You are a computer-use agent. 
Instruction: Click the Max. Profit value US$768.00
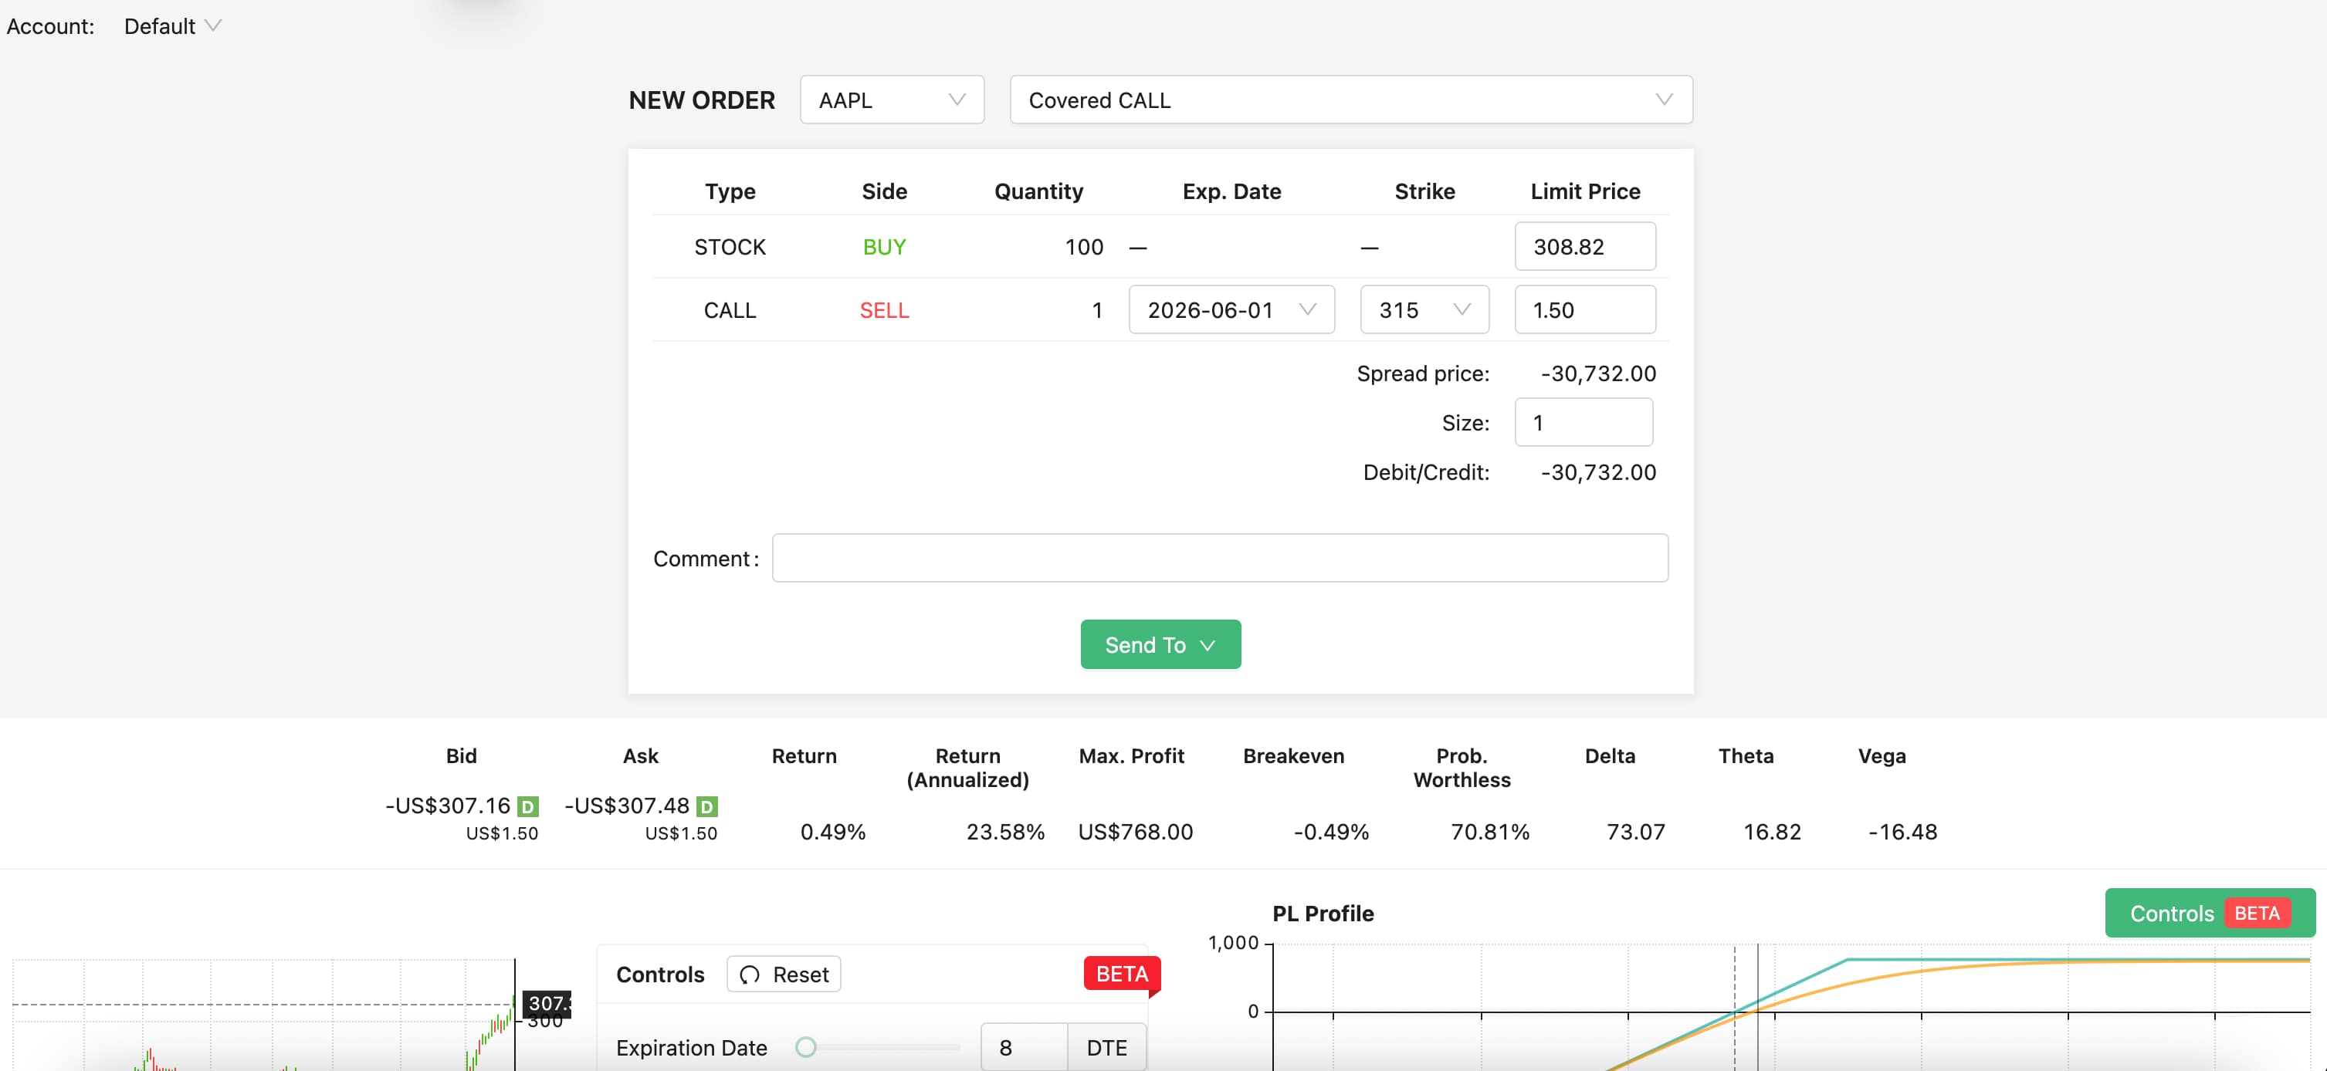(x=1136, y=832)
